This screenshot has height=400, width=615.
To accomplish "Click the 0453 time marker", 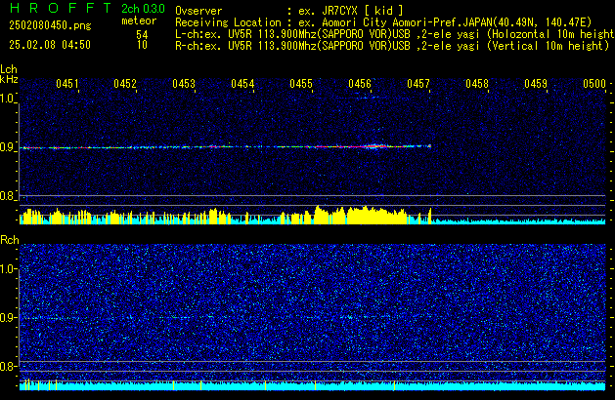I will tap(184, 84).
